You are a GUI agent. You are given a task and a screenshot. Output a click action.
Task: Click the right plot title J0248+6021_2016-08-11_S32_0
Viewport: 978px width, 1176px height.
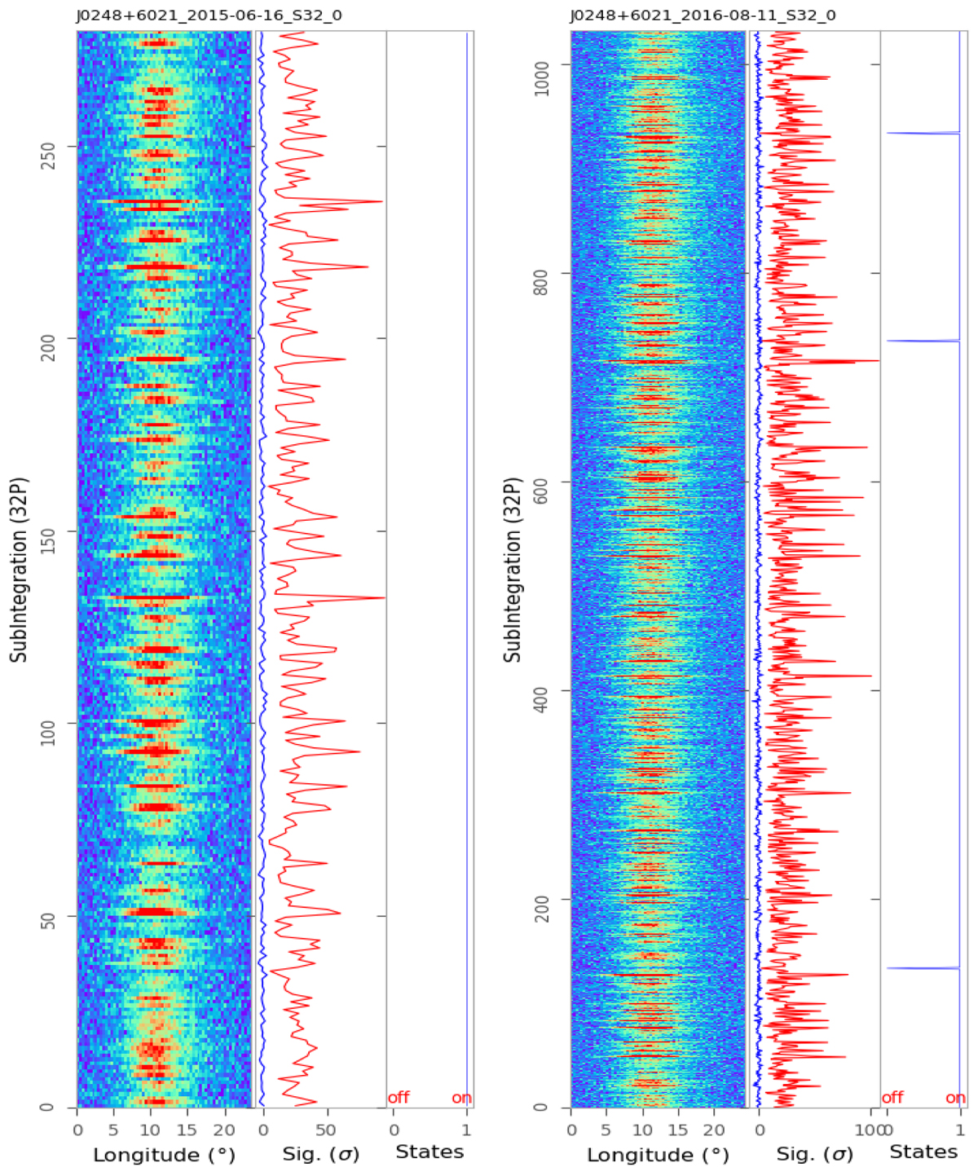point(702,15)
